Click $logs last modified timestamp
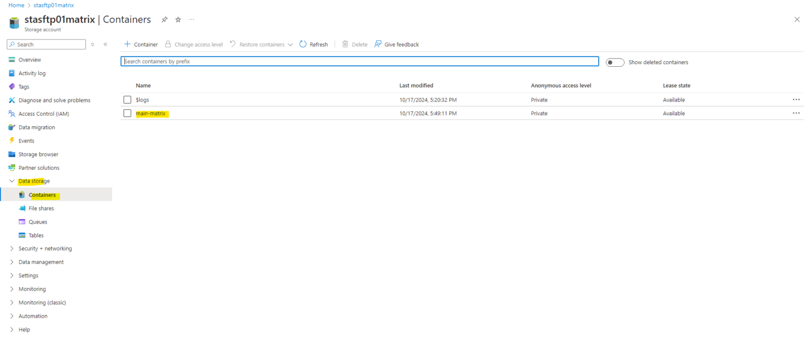This screenshot has width=809, height=364. [x=428, y=99]
